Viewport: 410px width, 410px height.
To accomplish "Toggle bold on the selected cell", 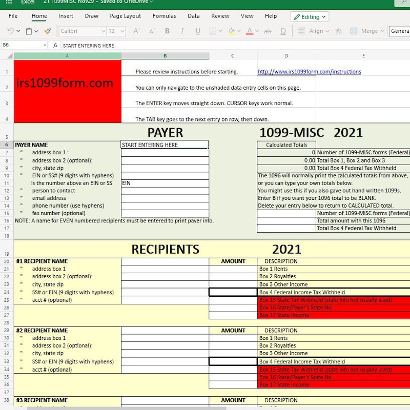I will [167, 31].
